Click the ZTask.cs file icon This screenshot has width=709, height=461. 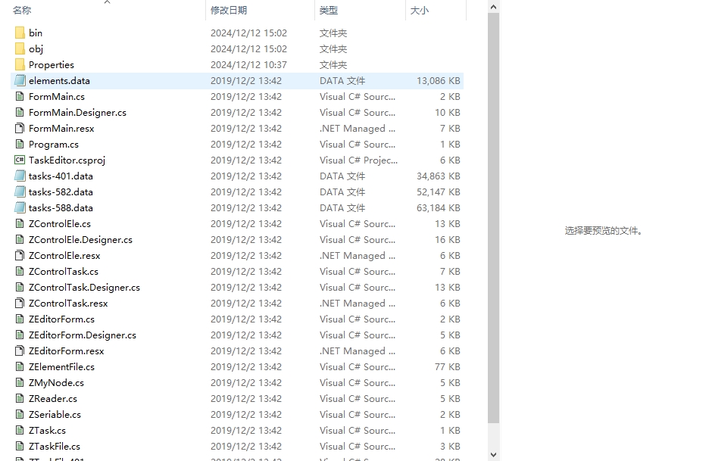point(20,430)
